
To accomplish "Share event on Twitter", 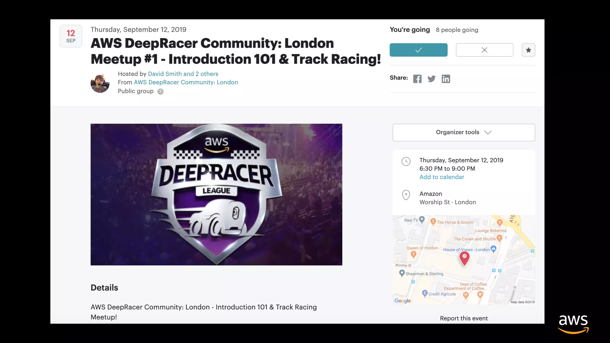I will pos(431,79).
